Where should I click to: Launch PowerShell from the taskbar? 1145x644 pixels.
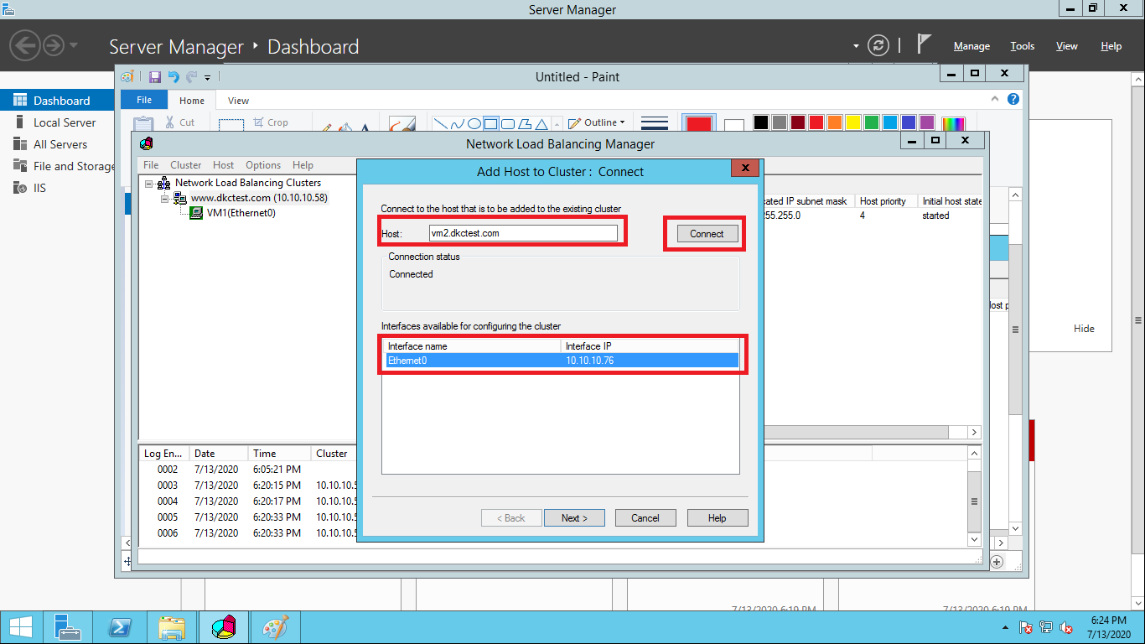point(120,627)
